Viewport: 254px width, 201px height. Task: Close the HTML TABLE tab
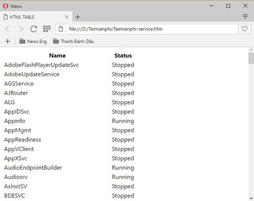[x=67, y=17]
